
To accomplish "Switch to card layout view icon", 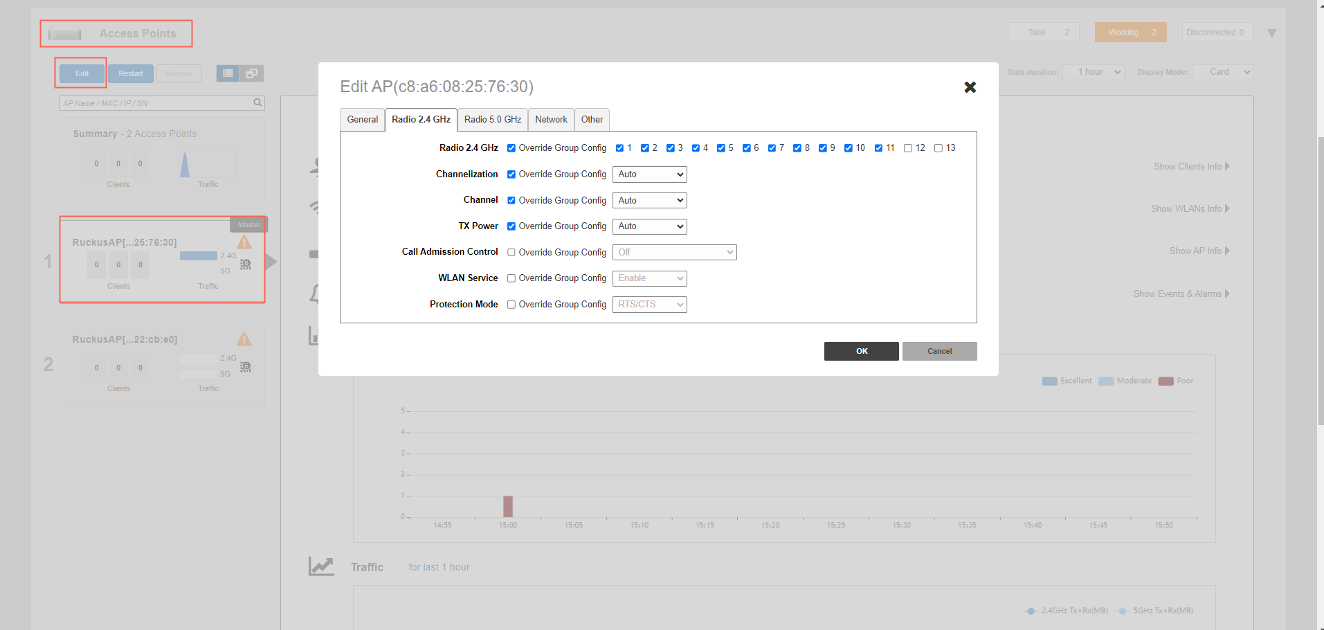I will (252, 73).
